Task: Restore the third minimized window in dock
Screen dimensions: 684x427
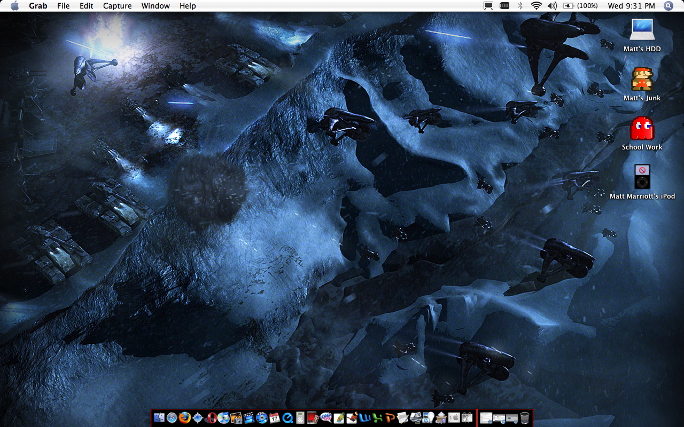Action: tap(511, 418)
